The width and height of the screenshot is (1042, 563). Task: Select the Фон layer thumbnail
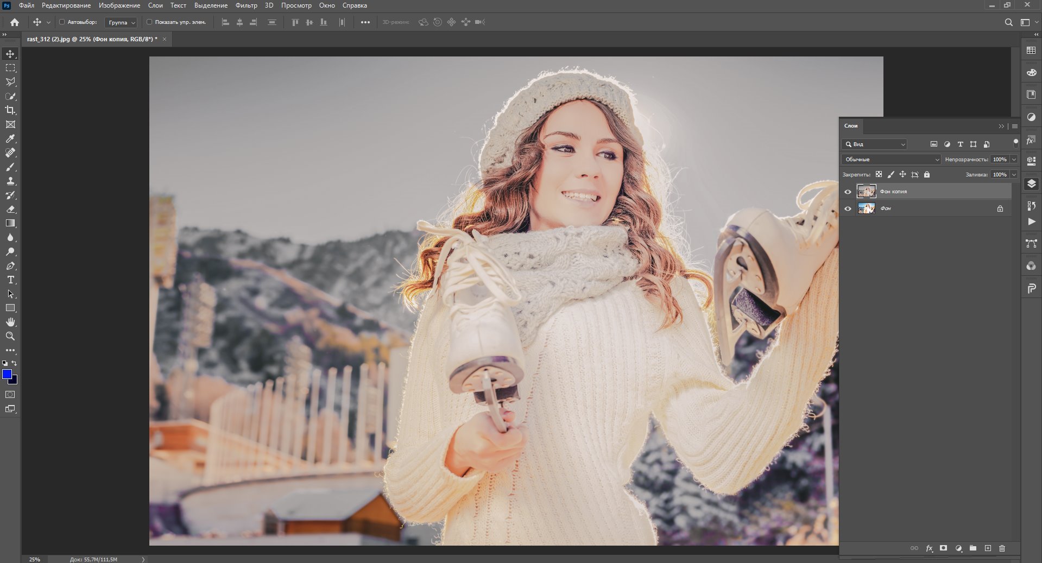tap(866, 208)
